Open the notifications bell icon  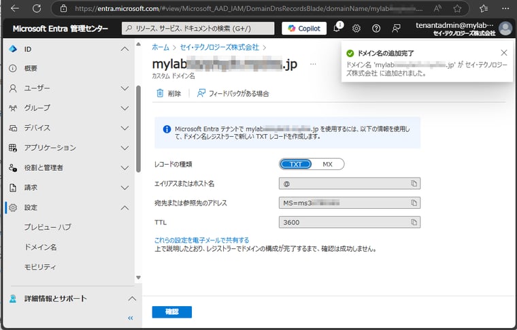(x=337, y=28)
